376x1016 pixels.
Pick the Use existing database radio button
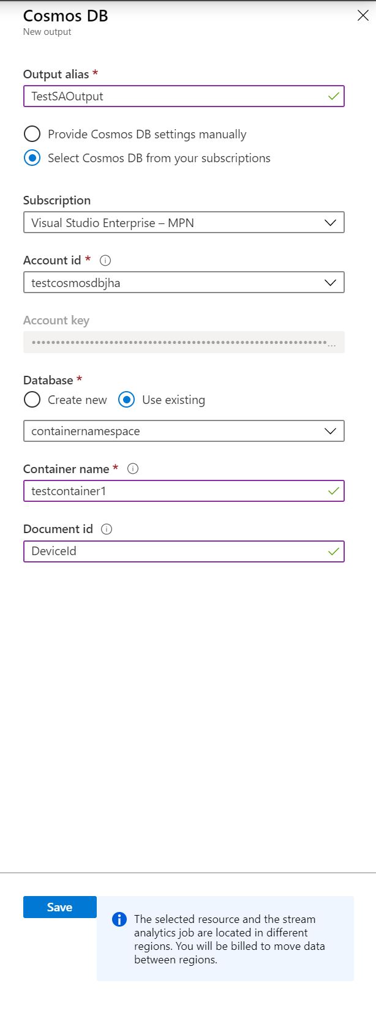click(x=126, y=400)
